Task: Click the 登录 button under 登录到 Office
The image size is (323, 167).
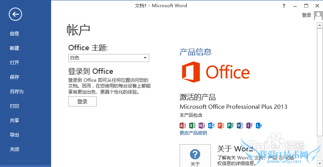Action: point(82,102)
